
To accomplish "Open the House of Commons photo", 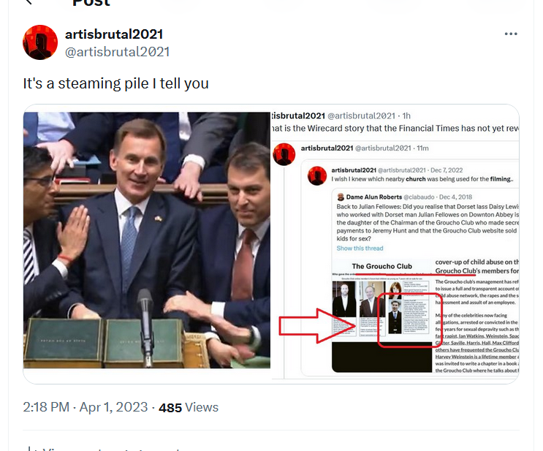I will pyautogui.click(x=147, y=240).
